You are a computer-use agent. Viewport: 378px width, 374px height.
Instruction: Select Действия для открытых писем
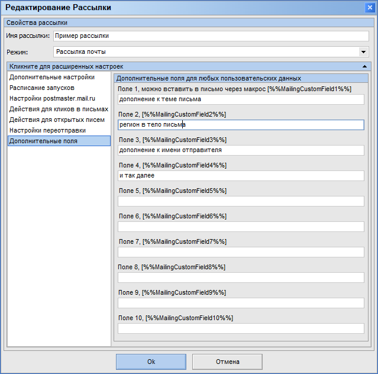pyautogui.click(x=57, y=120)
